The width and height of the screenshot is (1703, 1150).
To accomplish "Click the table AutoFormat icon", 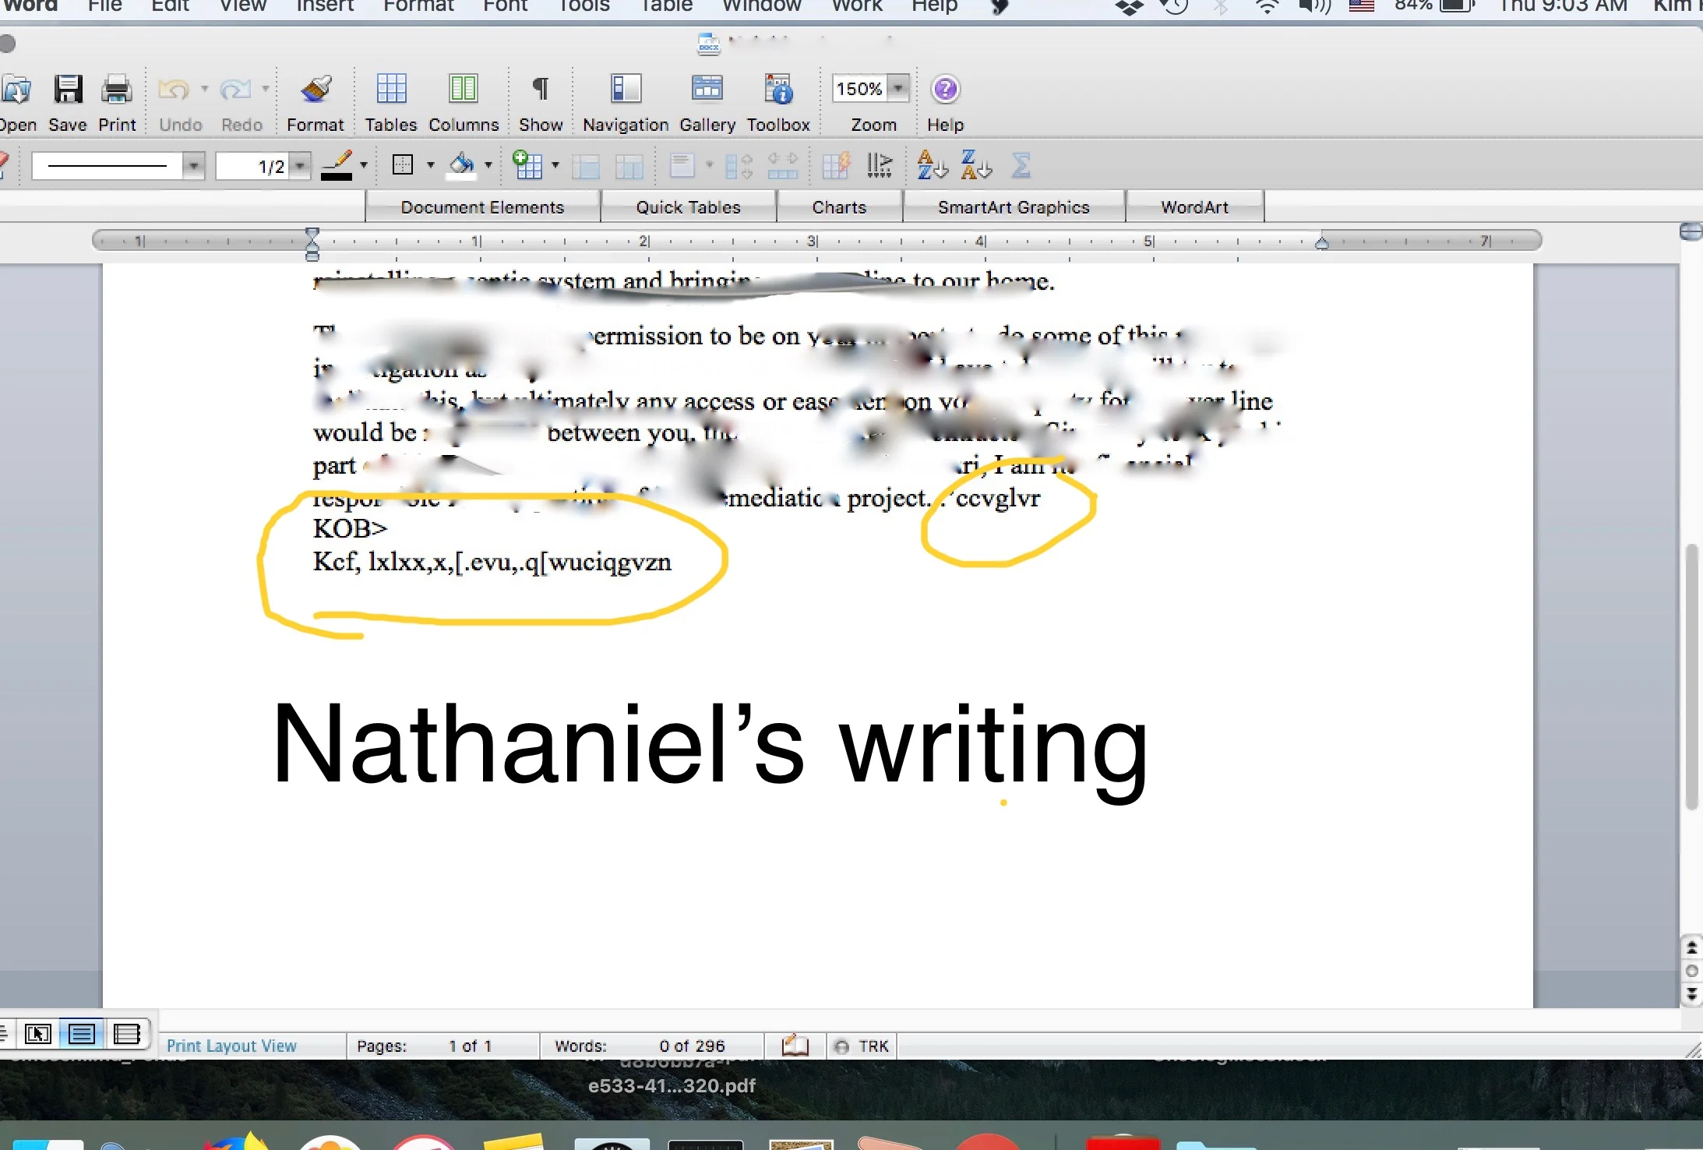I will click(x=836, y=166).
